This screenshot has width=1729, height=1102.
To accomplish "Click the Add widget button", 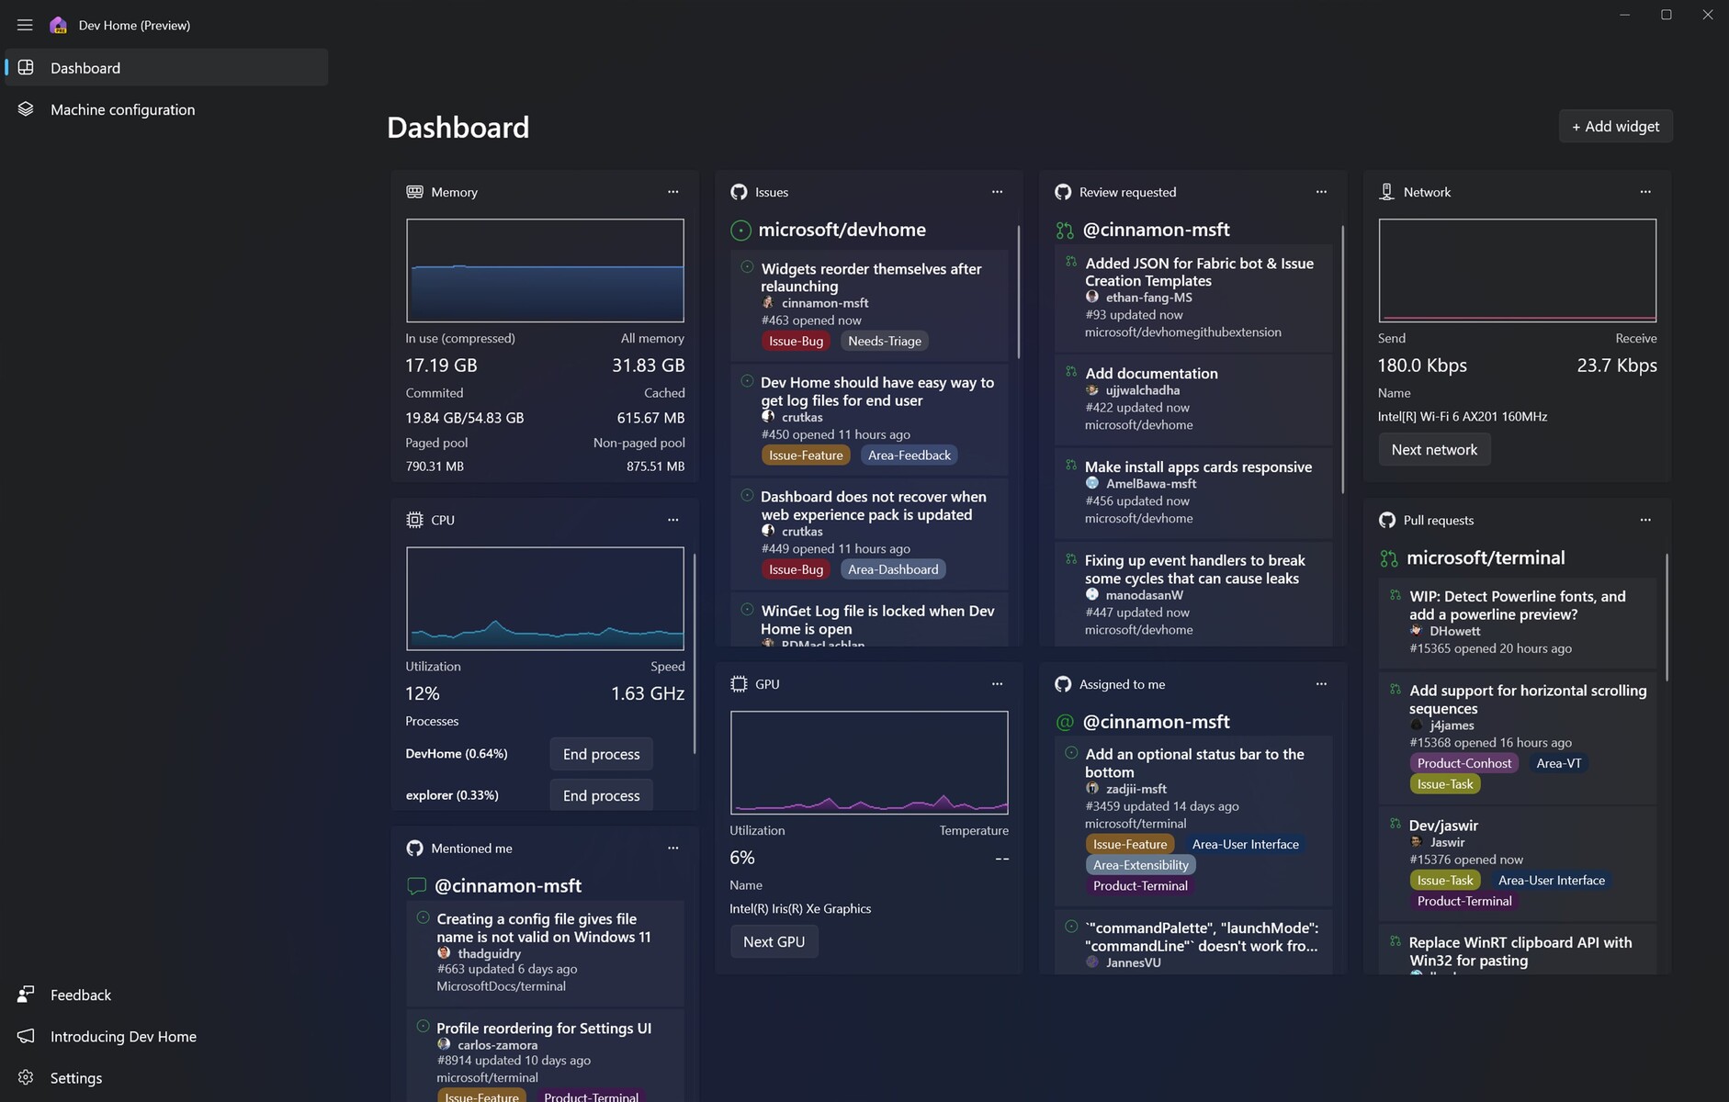I will tap(1614, 126).
